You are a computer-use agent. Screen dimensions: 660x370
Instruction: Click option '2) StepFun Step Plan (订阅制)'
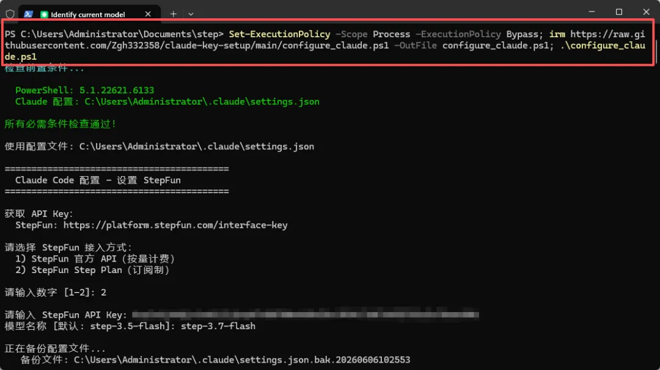(92, 270)
